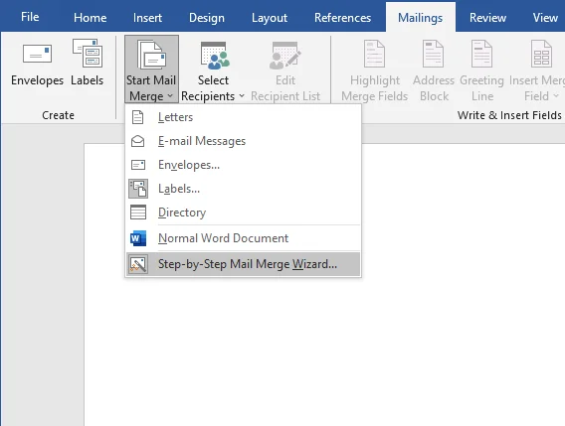565x426 pixels.
Task: Open the References ribbon tab
Action: 342,17
